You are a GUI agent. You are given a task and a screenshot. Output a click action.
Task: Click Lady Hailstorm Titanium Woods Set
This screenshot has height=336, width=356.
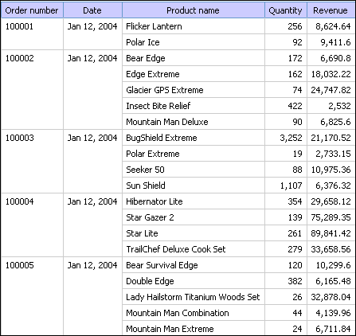[193, 297]
